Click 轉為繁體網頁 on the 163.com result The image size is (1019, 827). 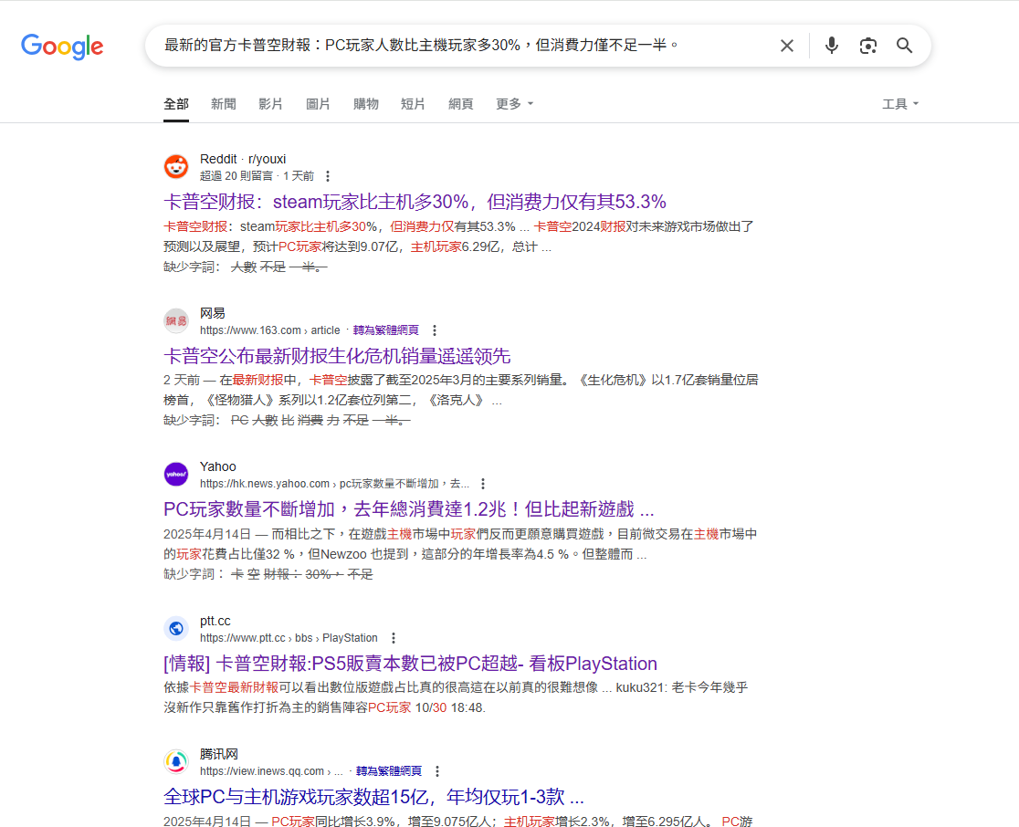(386, 330)
